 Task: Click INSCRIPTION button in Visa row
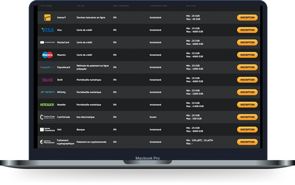[247, 30]
